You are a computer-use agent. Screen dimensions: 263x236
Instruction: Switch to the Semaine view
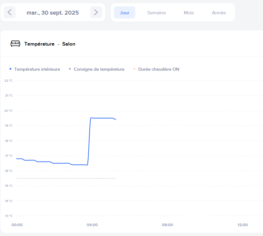tap(156, 13)
